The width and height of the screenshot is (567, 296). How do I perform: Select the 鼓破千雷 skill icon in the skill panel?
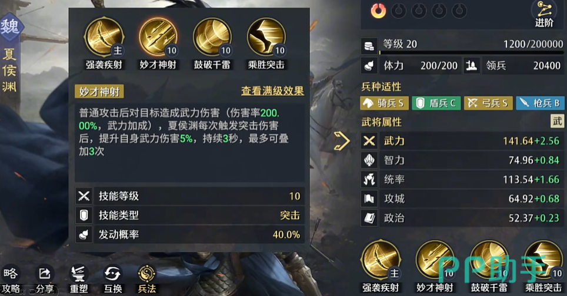coord(212,37)
